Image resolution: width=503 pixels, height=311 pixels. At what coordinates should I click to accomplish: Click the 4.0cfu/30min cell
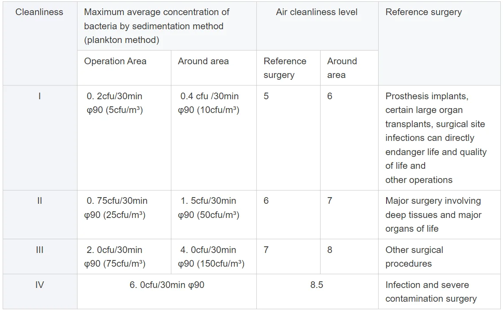211,257
